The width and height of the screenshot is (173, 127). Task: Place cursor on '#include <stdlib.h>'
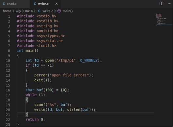(38, 21)
